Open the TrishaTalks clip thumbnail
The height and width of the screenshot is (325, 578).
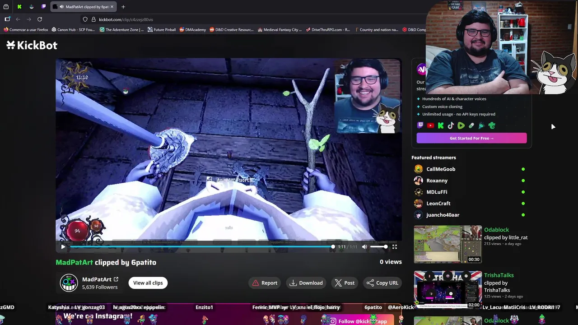tap(448, 290)
